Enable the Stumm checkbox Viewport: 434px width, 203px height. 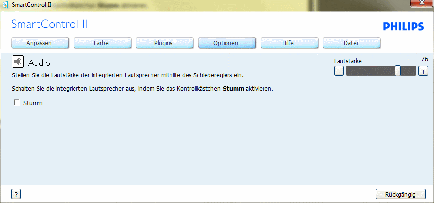tap(17, 103)
